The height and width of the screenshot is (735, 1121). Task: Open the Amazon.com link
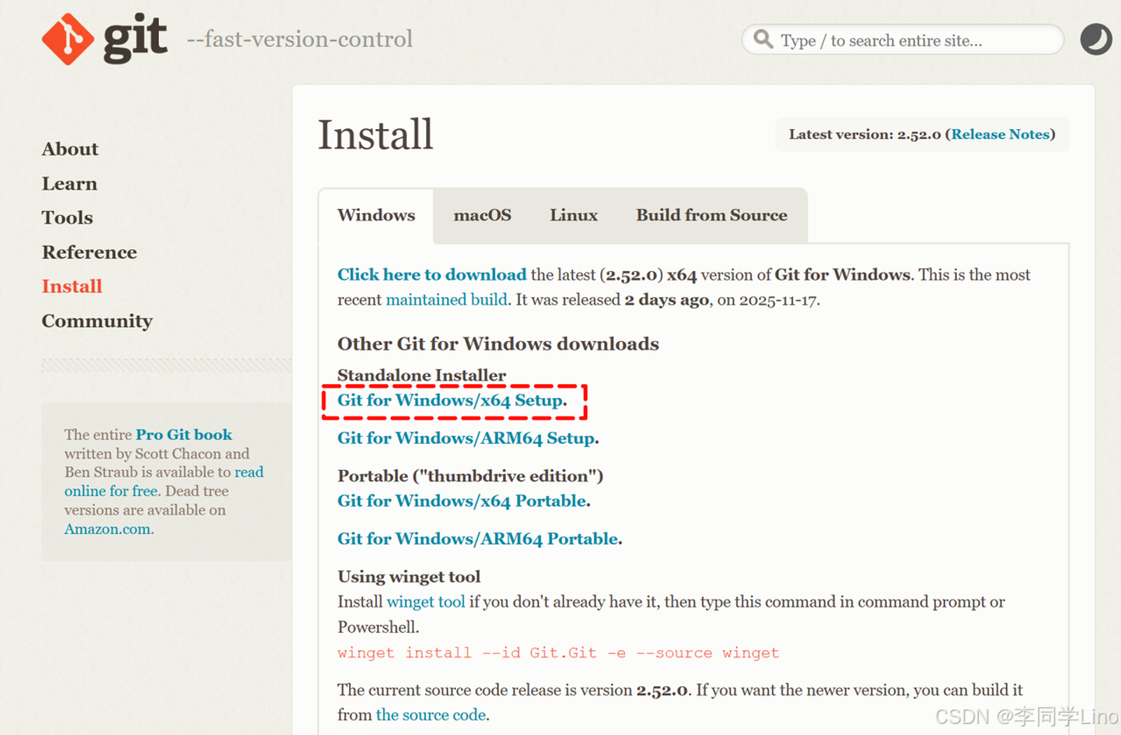(x=108, y=529)
